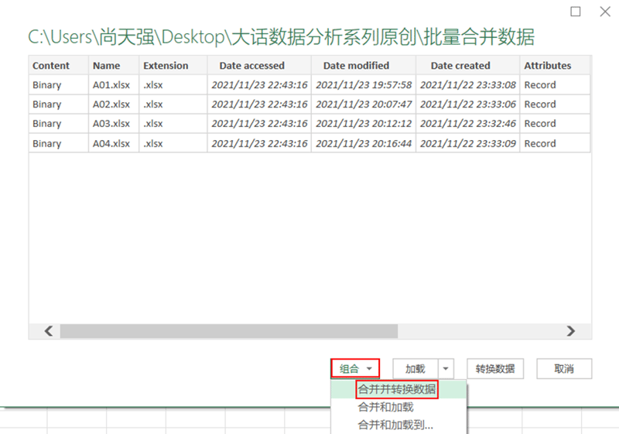Click the horizontal scrollbar thumb
This screenshot has width=619, height=434.
point(229,331)
